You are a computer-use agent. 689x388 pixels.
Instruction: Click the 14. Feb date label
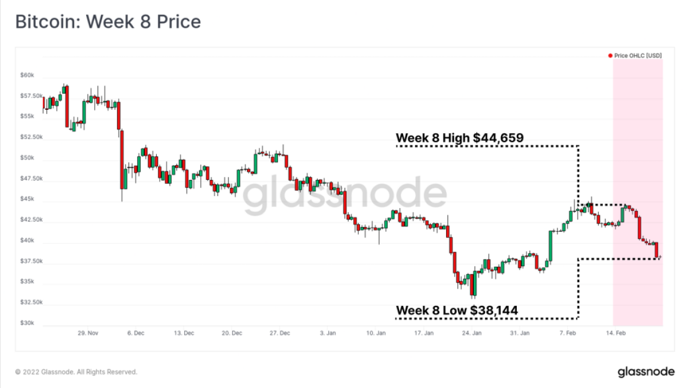pyautogui.click(x=616, y=333)
